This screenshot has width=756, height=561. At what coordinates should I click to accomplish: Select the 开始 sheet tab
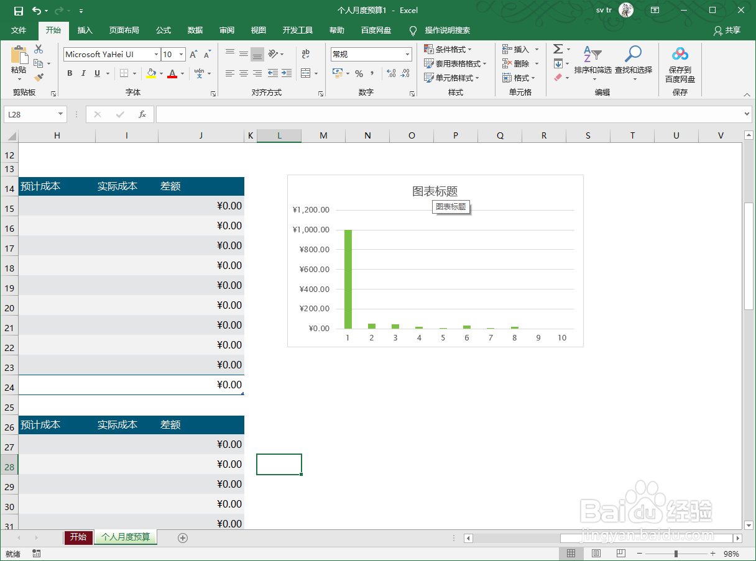click(x=78, y=537)
